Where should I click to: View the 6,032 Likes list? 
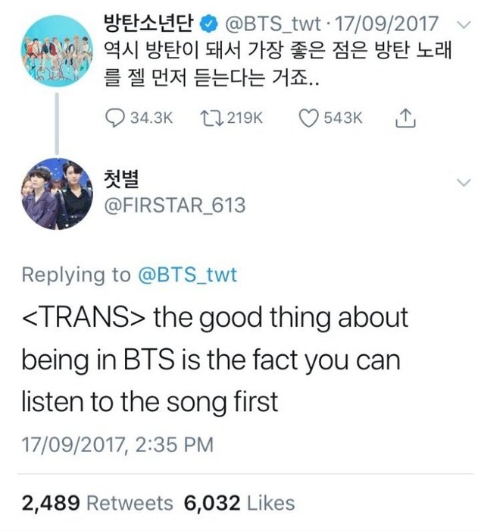pyautogui.click(x=239, y=503)
